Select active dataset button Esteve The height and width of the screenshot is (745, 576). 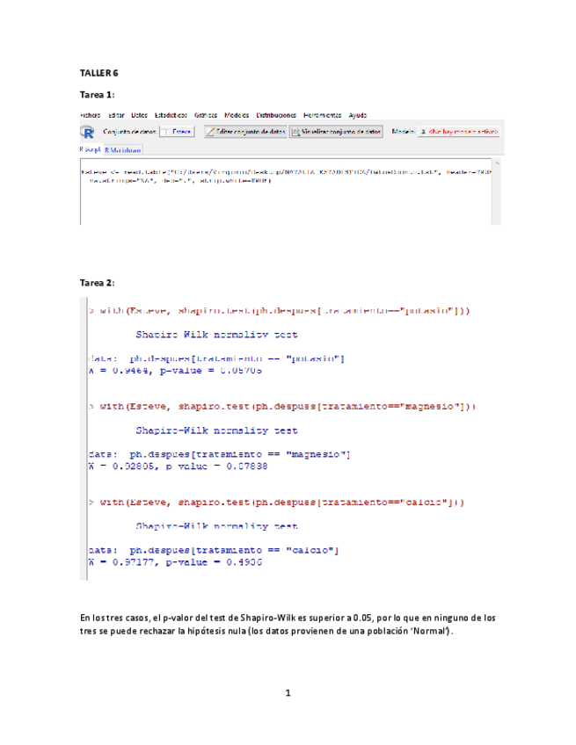coord(177,132)
